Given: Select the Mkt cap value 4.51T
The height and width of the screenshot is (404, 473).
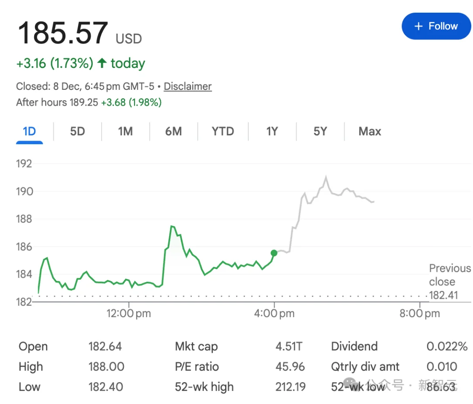Looking at the screenshot, I should pyautogui.click(x=289, y=346).
